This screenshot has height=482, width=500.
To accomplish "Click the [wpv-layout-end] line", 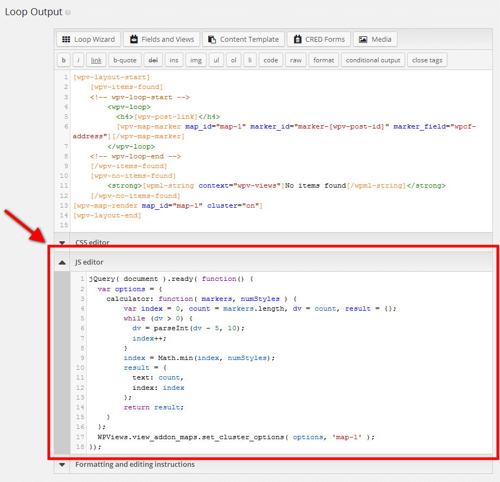I will click(x=107, y=215).
